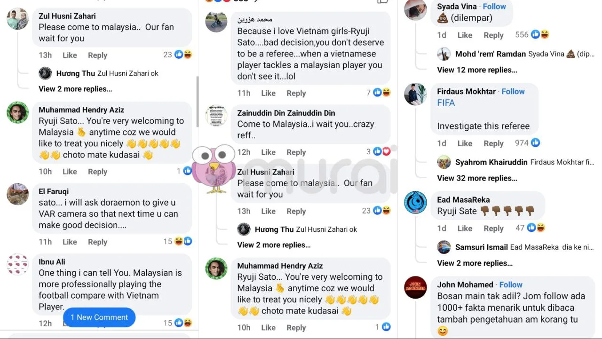Follow Firdaus Mokhtar

click(x=513, y=92)
